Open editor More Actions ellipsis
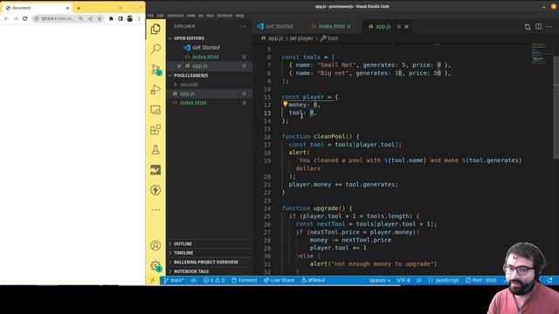The width and height of the screenshot is (559, 314). click(549, 27)
